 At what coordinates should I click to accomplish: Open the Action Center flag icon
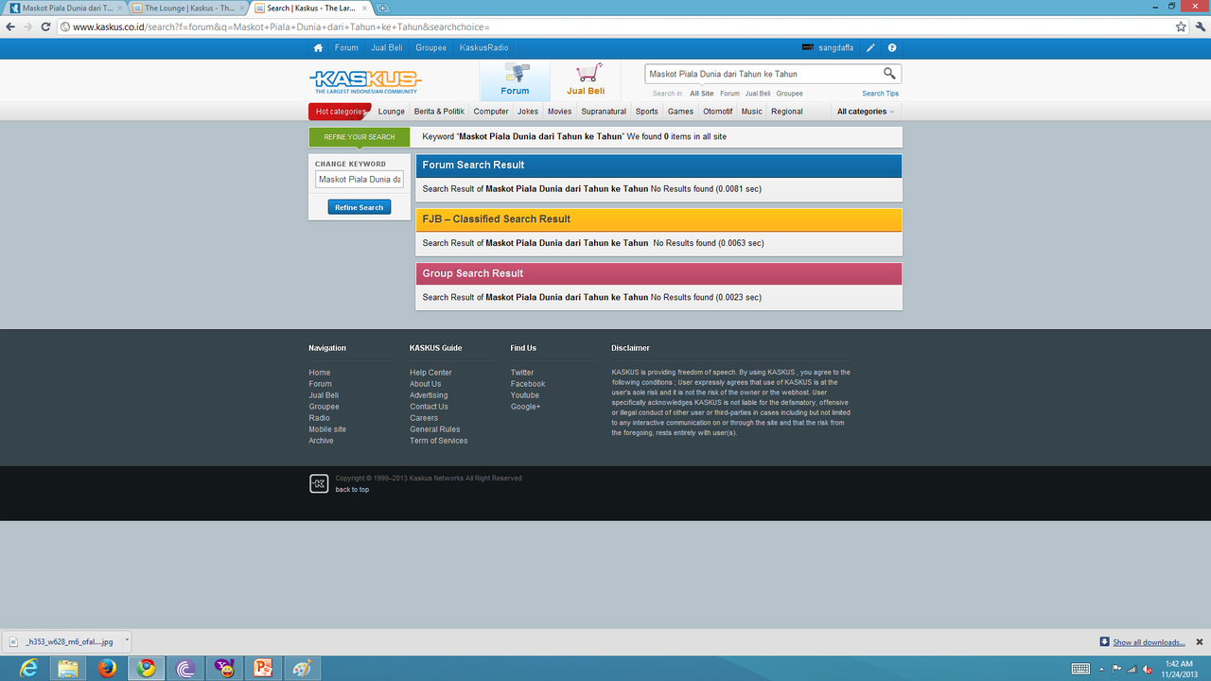click(x=1117, y=669)
